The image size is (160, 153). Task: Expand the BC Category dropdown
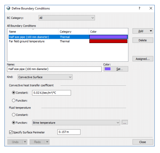[x=66, y=18]
